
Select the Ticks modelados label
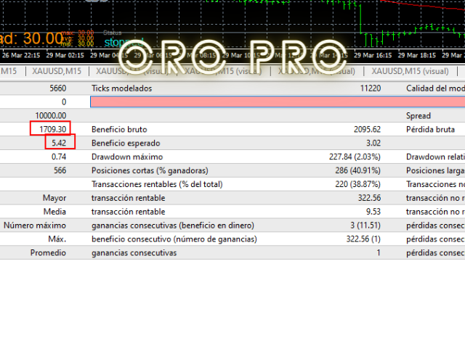pyautogui.click(x=121, y=88)
